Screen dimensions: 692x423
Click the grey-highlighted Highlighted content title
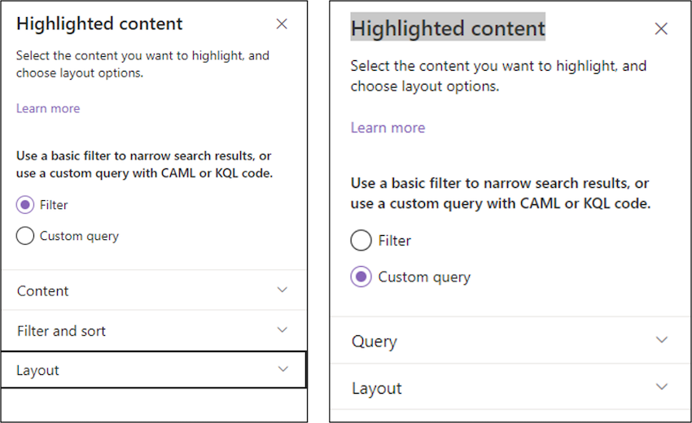click(448, 29)
